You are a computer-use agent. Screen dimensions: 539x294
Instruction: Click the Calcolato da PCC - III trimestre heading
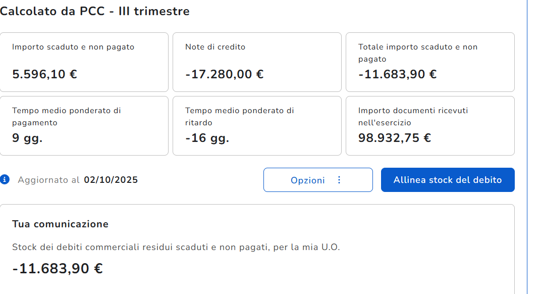click(x=95, y=11)
